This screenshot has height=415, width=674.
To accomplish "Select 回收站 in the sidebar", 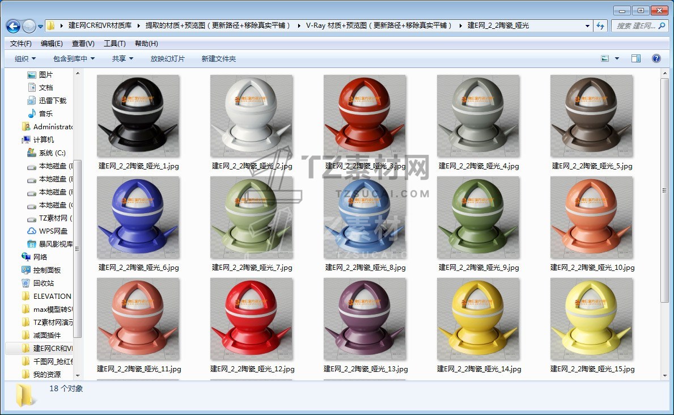I will 38,283.
